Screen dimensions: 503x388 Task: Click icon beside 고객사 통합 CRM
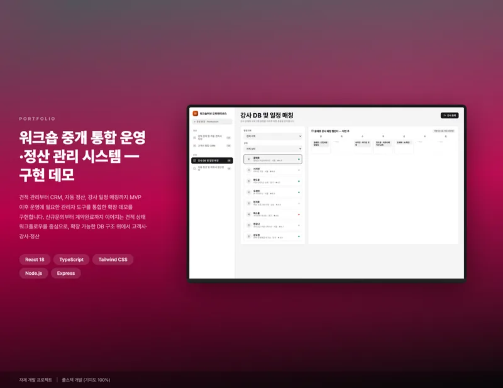(194, 146)
